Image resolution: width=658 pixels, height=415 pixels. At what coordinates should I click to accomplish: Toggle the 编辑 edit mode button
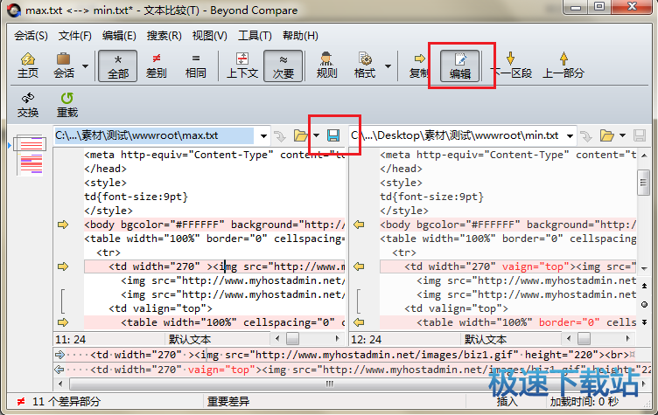[460, 66]
